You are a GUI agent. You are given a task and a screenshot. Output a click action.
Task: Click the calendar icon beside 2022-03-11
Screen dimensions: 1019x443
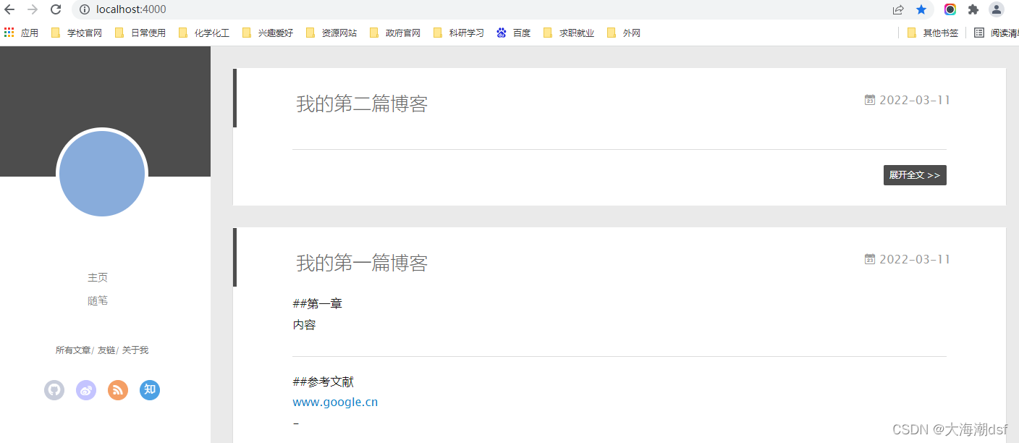[x=869, y=99]
